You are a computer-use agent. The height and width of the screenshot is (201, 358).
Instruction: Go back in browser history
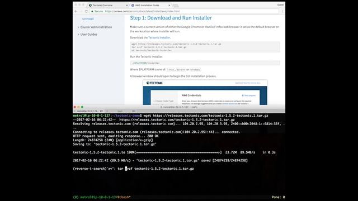pos(76,11)
